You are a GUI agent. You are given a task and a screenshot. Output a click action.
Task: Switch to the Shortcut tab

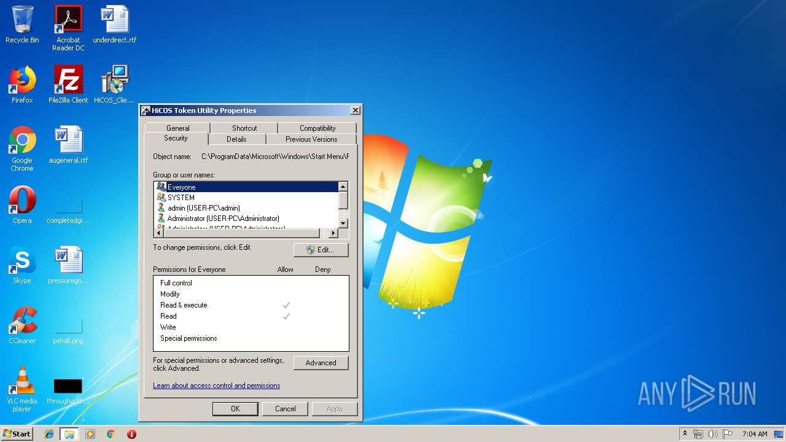click(244, 128)
